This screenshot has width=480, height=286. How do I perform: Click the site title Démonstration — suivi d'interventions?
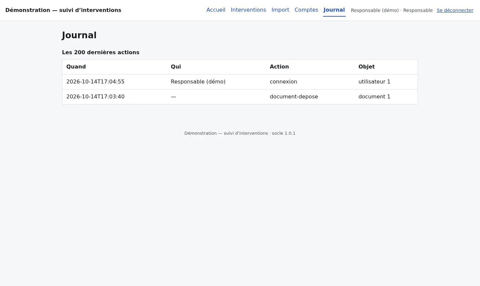point(63,10)
